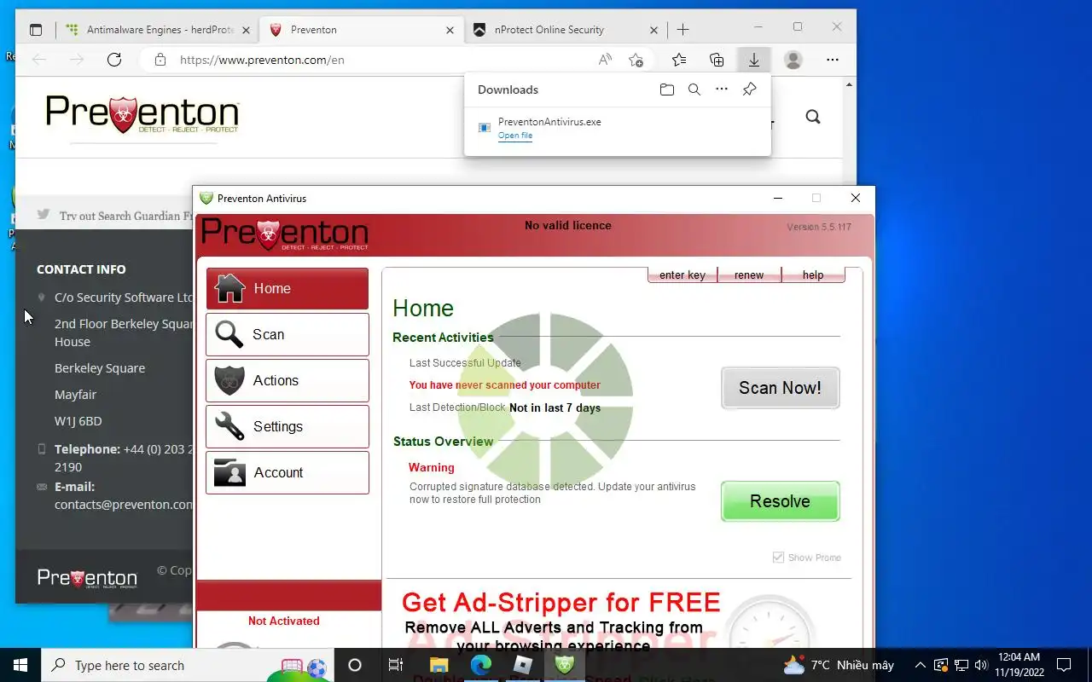Open the Edge Collections icon
The height and width of the screenshot is (682, 1092).
pyautogui.click(x=717, y=60)
